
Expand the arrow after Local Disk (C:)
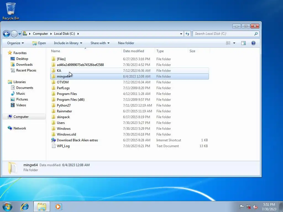tap(78, 34)
